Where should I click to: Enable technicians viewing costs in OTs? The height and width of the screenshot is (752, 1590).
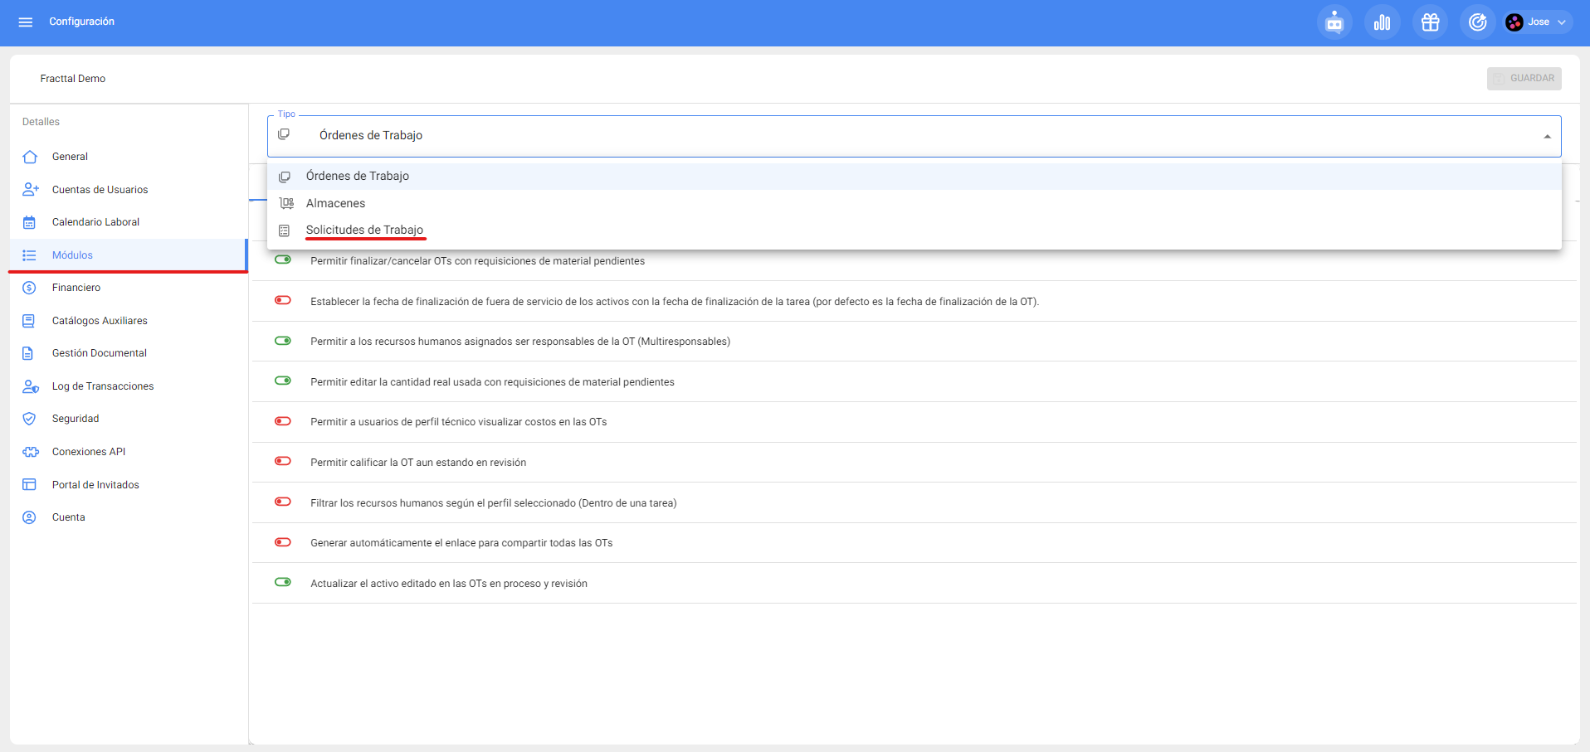[283, 421]
